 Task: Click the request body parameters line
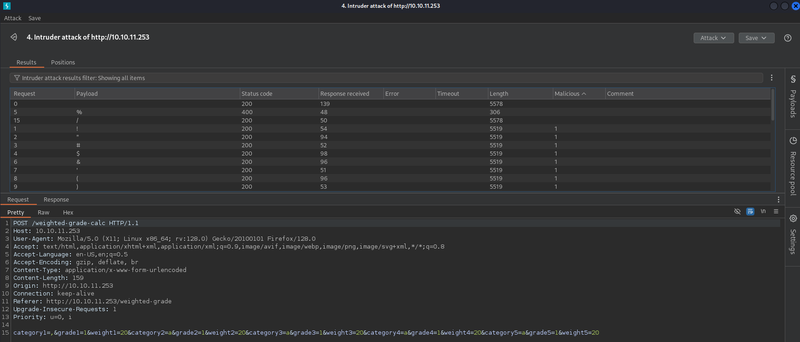coord(306,332)
